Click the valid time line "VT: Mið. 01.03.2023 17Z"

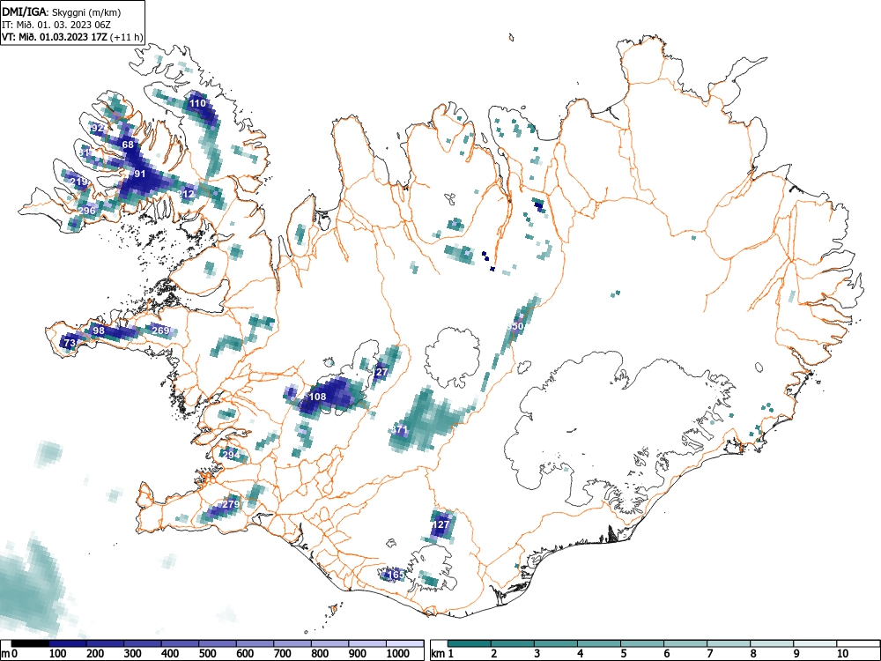(55, 37)
